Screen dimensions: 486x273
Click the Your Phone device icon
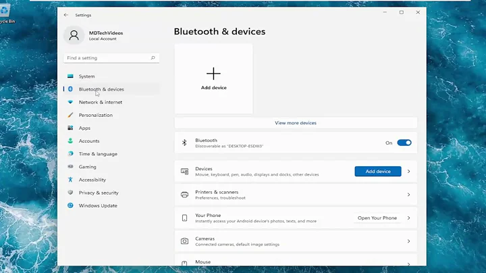pos(184,218)
